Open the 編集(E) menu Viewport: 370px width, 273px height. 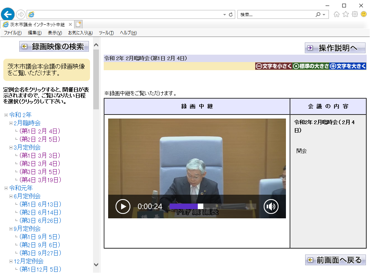click(35, 33)
